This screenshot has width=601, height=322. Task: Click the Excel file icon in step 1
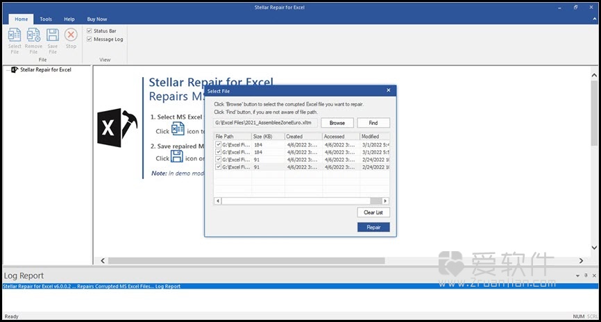(178, 129)
